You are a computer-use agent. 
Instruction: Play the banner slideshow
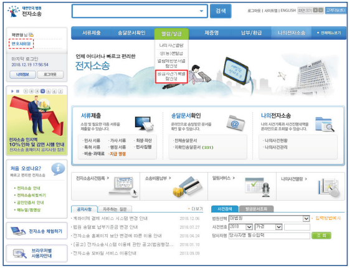click(x=12, y=91)
